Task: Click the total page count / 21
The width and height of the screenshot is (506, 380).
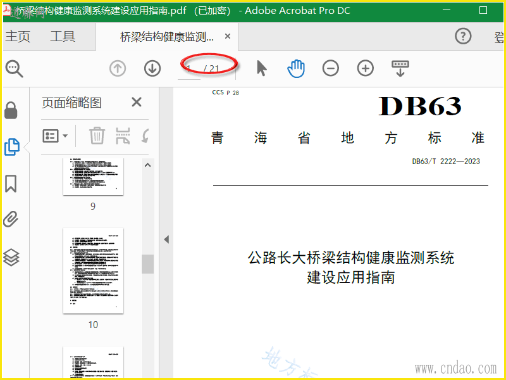Action: coord(211,69)
